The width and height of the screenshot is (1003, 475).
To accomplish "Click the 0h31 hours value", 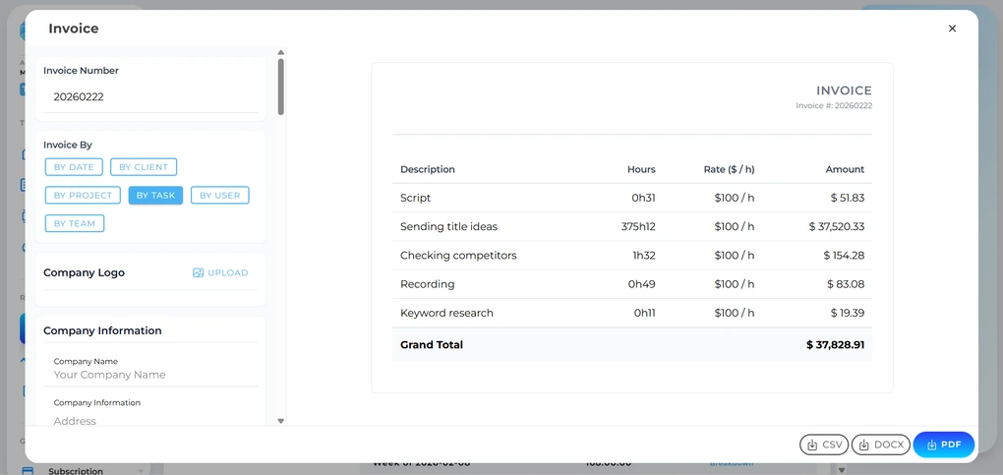I will (643, 198).
